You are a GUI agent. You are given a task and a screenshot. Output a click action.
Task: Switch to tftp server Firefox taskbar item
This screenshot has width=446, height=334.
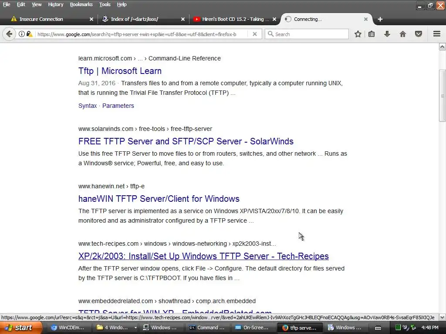click(300, 327)
